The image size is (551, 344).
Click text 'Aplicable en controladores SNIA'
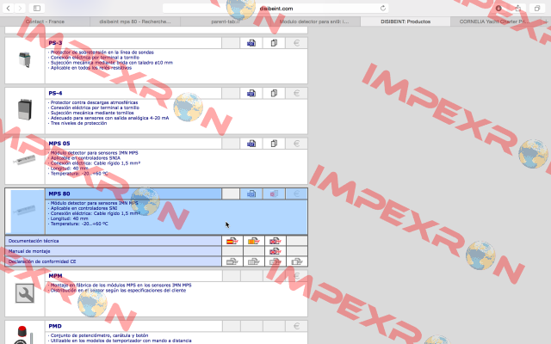pos(85,158)
